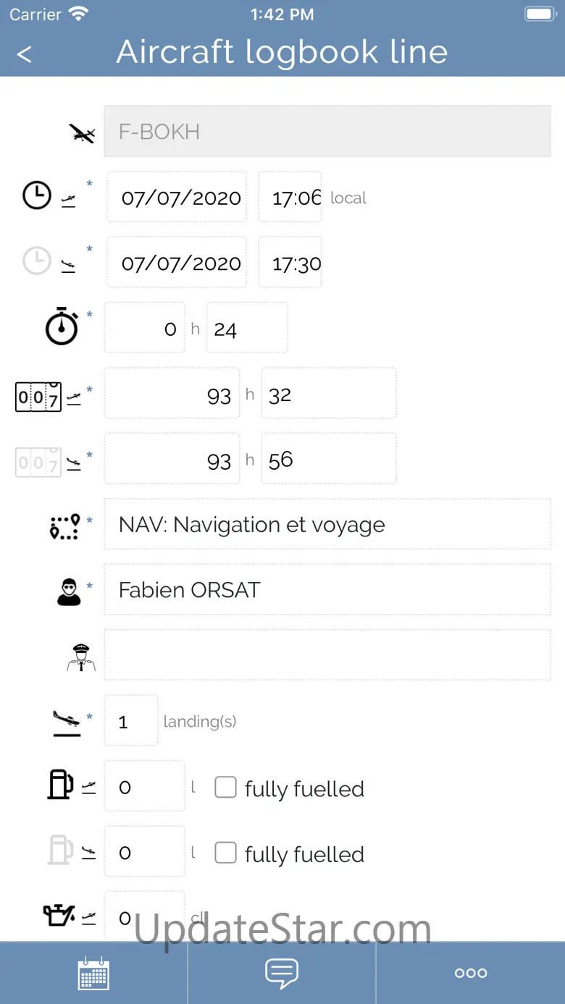Open the calendar tab in bottom bar
565x1004 pixels.
click(93, 973)
